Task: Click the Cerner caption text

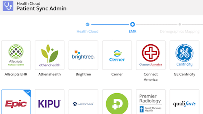Action: pyautogui.click(x=117, y=74)
